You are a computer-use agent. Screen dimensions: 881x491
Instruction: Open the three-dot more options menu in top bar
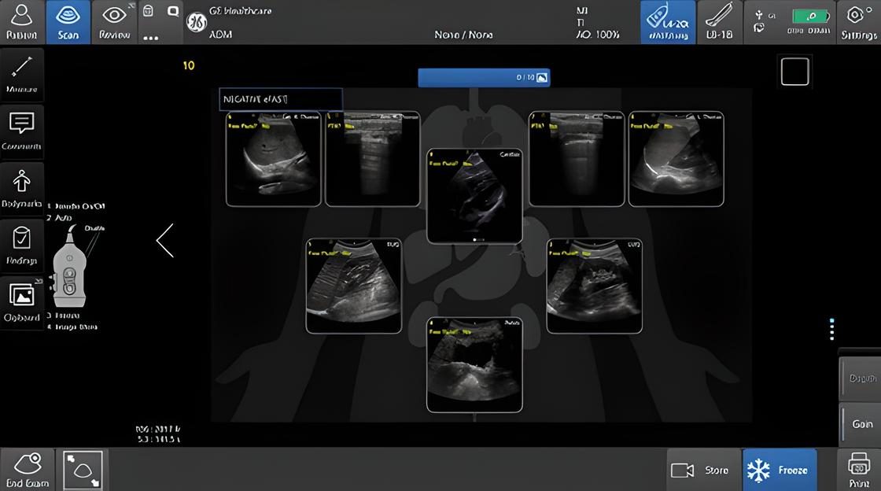[x=151, y=36]
